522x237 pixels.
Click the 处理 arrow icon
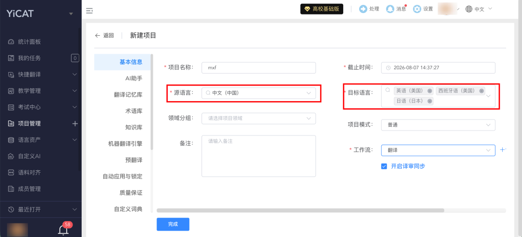click(363, 9)
